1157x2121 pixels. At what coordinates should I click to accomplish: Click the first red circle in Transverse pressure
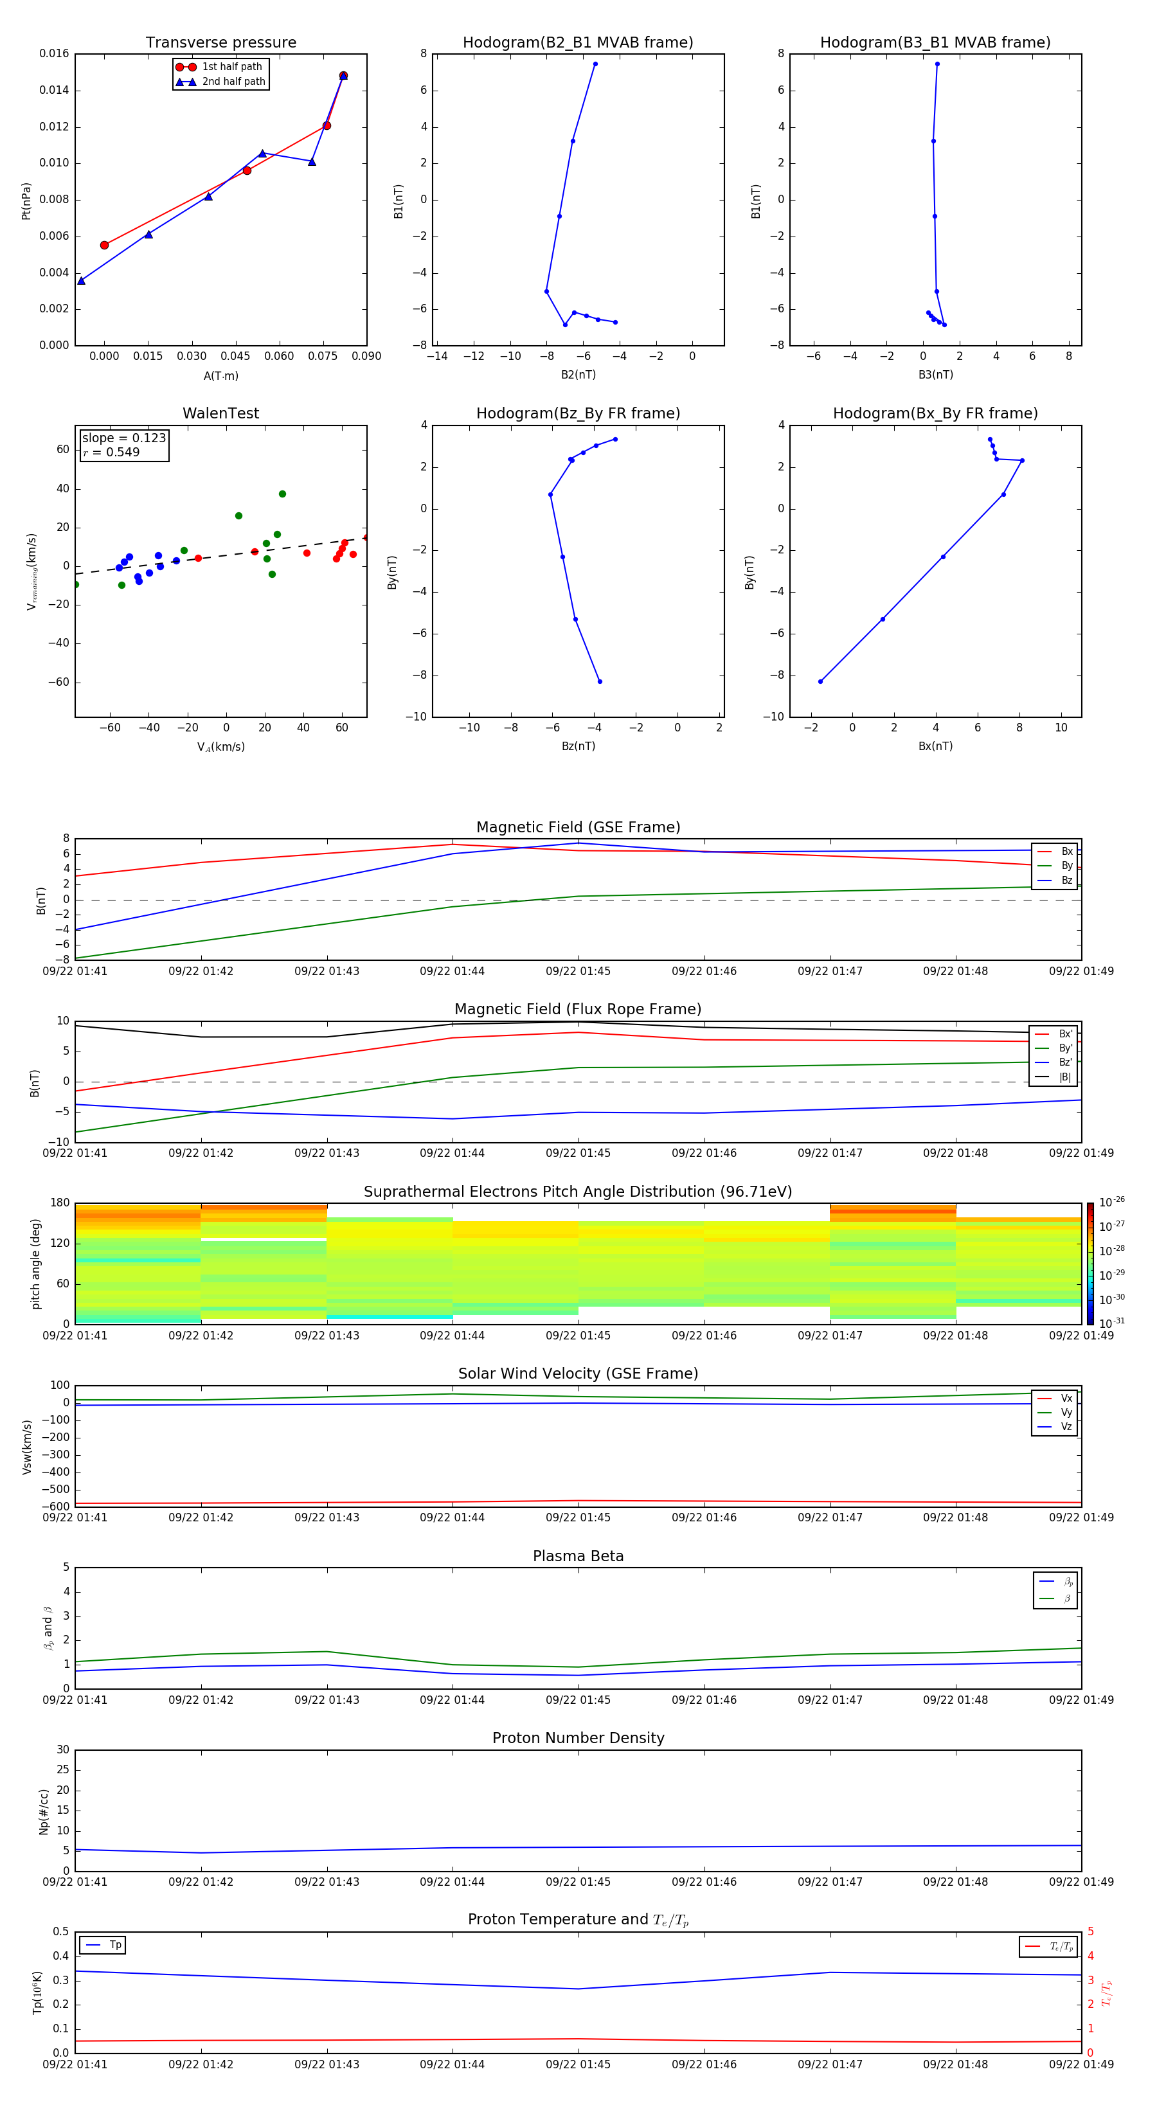[x=105, y=244]
